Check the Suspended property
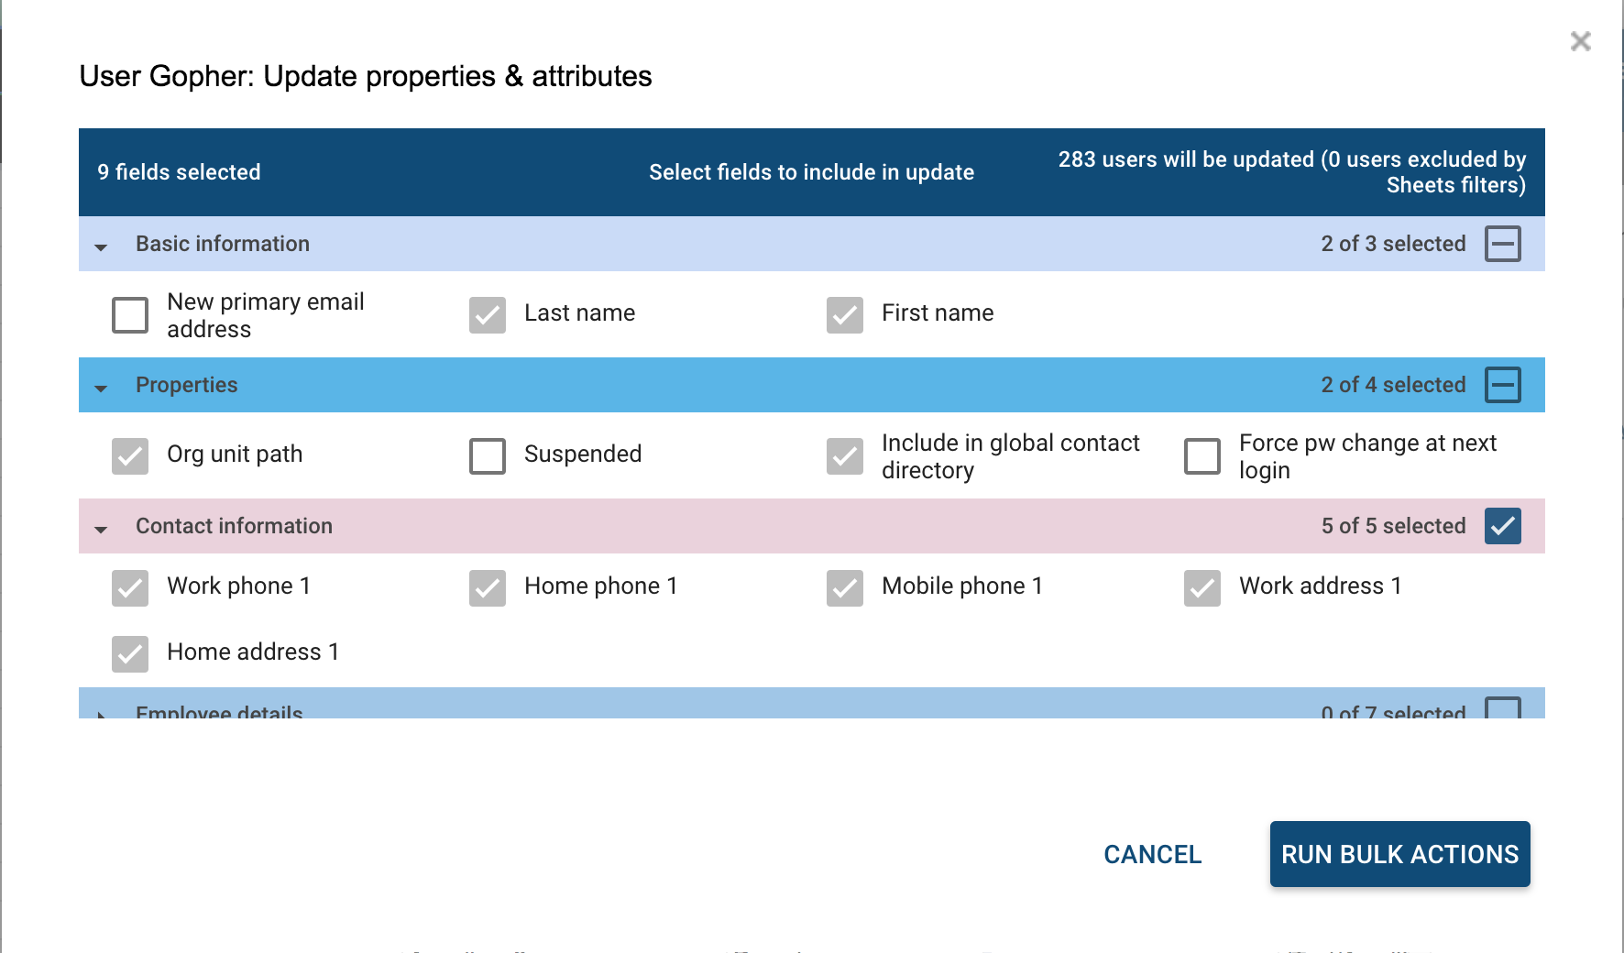Image resolution: width=1624 pixels, height=953 pixels. [488, 456]
